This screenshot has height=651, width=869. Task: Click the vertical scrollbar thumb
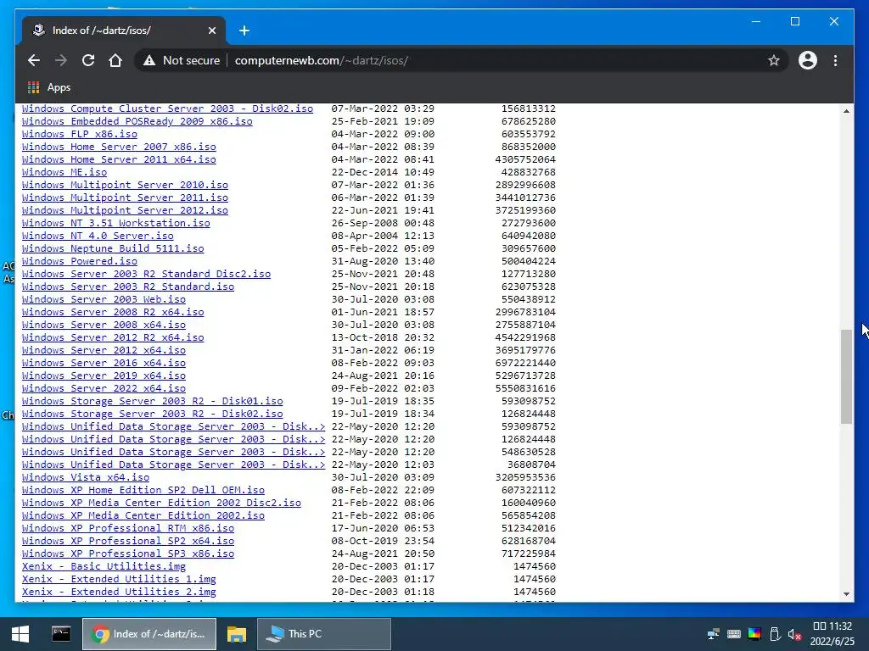[x=846, y=376]
